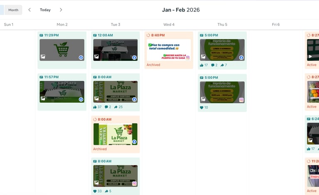This screenshot has width=319, height=195.
Task: Click the image icon on the 12:00 AM post
Action: point(97,57)
